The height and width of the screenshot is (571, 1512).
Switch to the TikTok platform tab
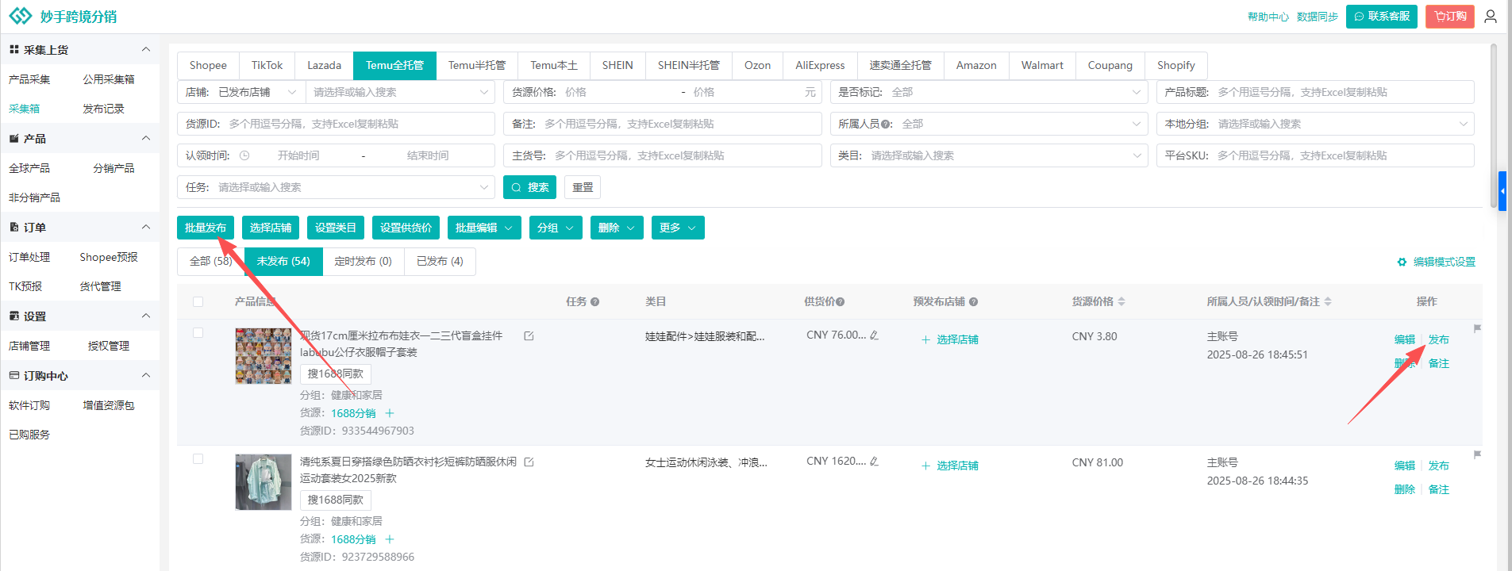[267, 65]
